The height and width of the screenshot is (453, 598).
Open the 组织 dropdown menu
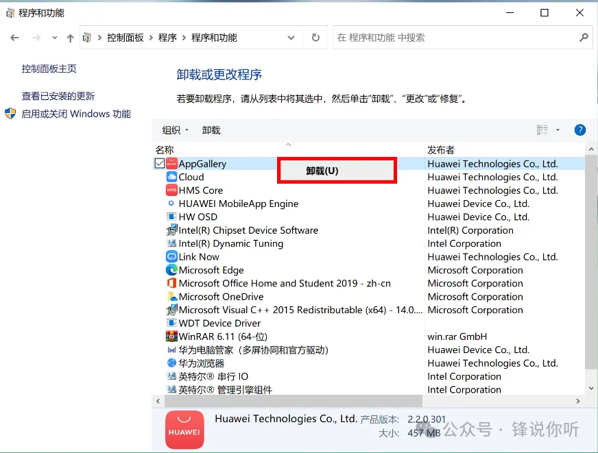point(175,130)
